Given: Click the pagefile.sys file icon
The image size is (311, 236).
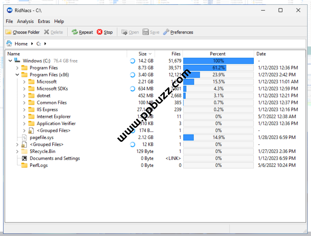Looking at the screenshot, I should pyautogui.click(x=24, y=138).
